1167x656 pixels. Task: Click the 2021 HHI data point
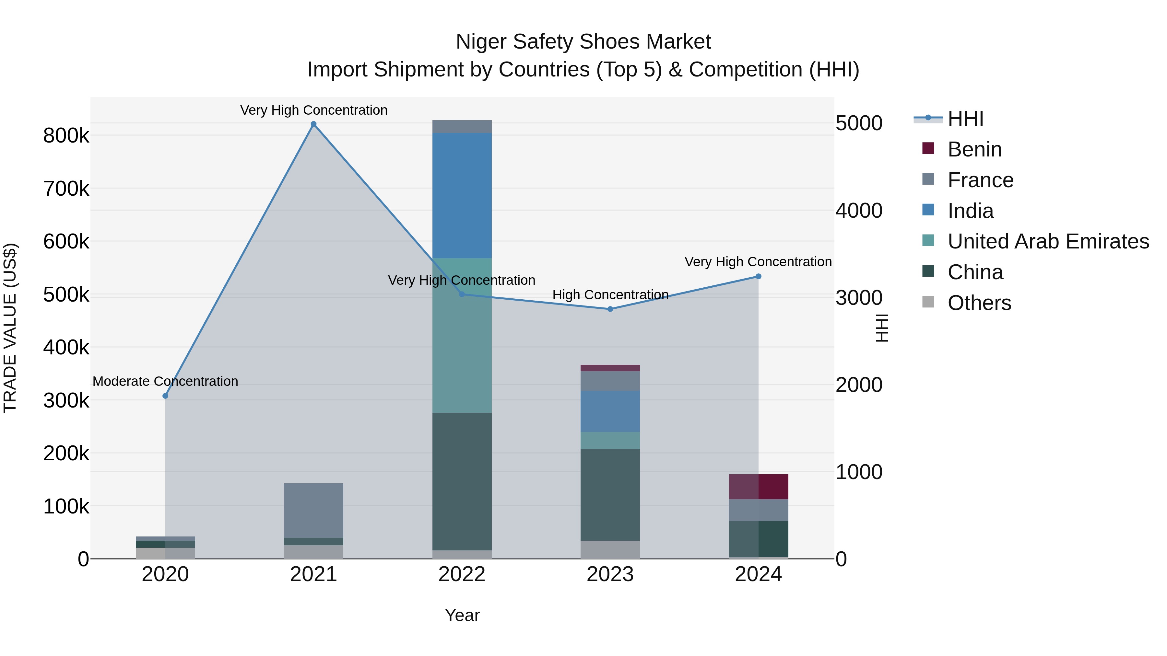[x=313, y=124]
